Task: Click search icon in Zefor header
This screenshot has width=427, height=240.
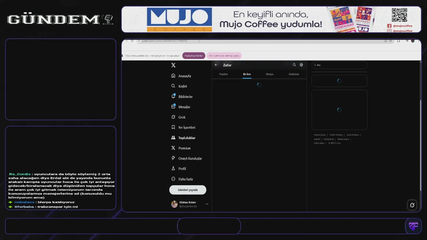Action: 294,65
